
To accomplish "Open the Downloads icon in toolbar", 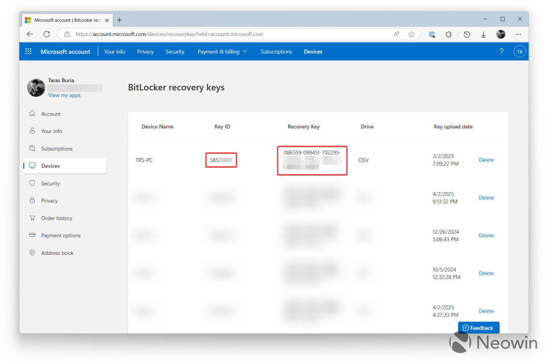I will coord(483,34).
